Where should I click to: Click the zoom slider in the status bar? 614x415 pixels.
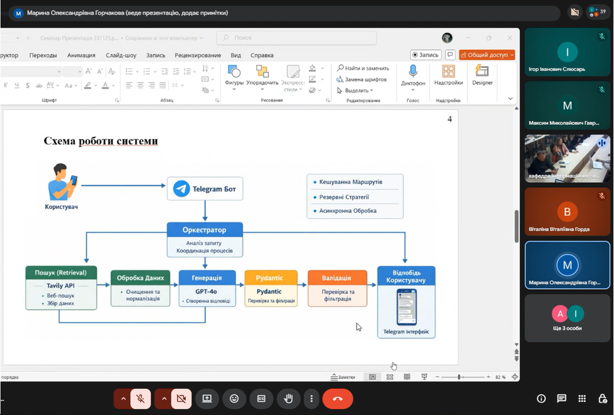[x=459, y=377]
